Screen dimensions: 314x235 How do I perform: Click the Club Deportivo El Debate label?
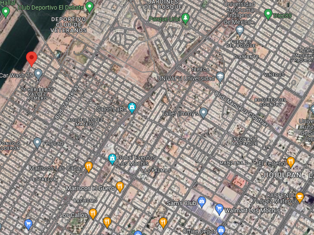point(51,7)
